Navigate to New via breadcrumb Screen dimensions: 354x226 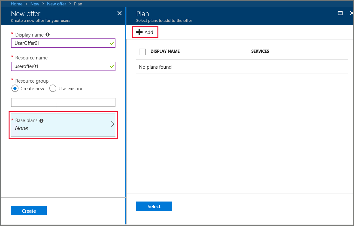35,4
